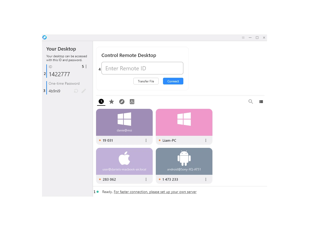The image size is (309, 231).
Task: Open the Recent Sessions clock tab
Action: pos(101,102)
